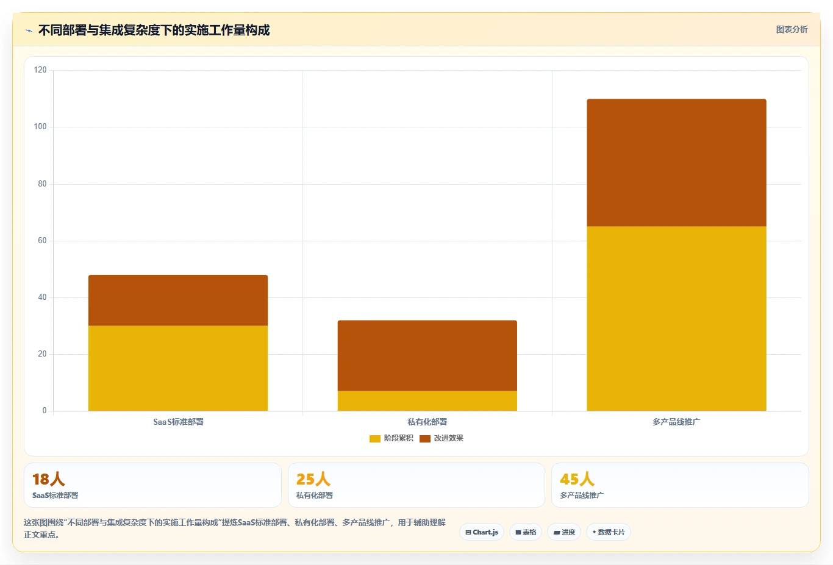Screen dimensions: 833x565
Task: Click the Chart.js tag
Action: (x=482, y=532)
